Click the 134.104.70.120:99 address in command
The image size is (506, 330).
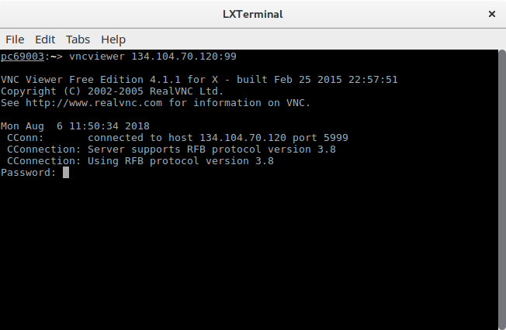[184, 57]
